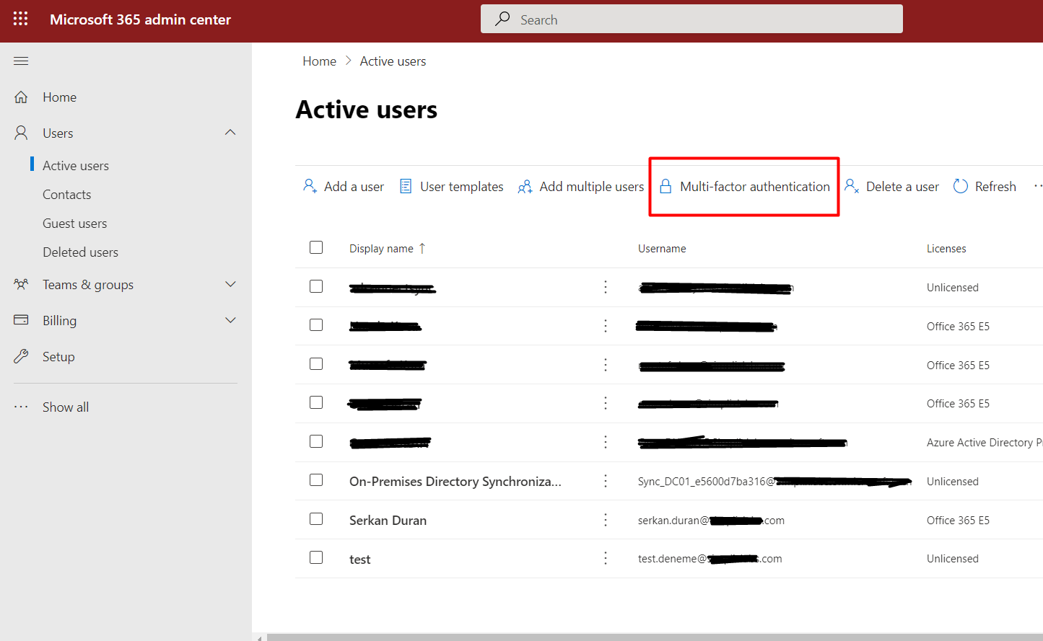Viewport: 1043px width, 641px height.
Task: Open the test user details
Action: [359, 559]
